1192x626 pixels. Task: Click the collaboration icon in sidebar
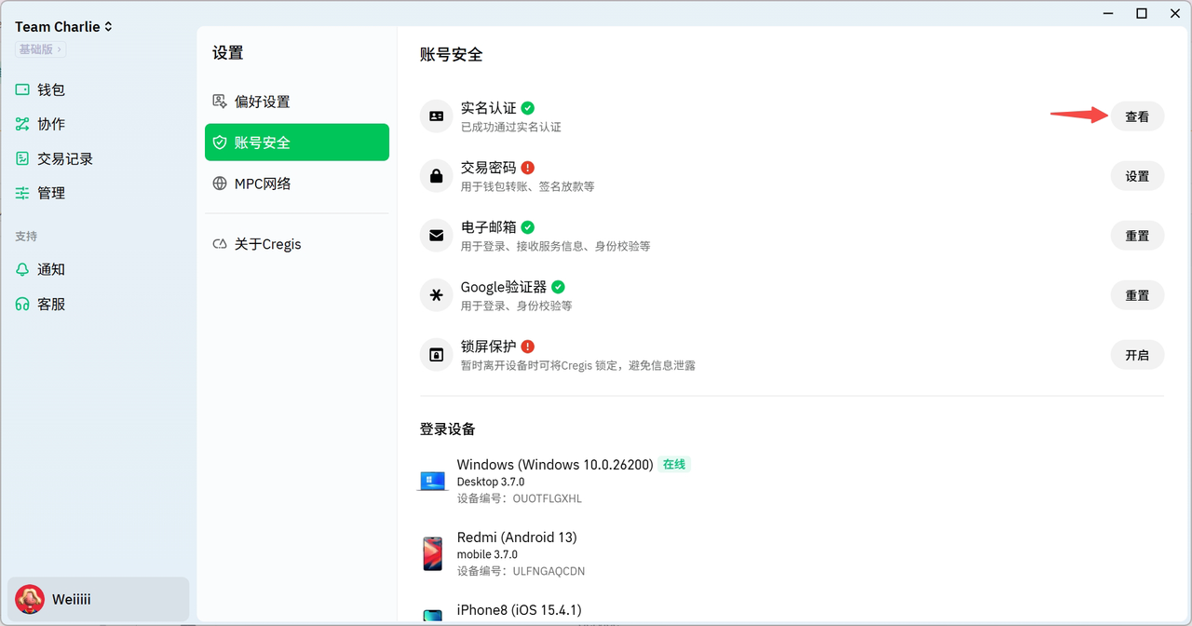pyautogui.click(x=22, y=124)
